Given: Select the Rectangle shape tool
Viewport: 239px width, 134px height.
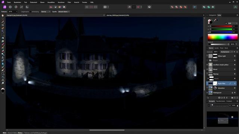Looking at the screenshot, I should tap(3, 74).
